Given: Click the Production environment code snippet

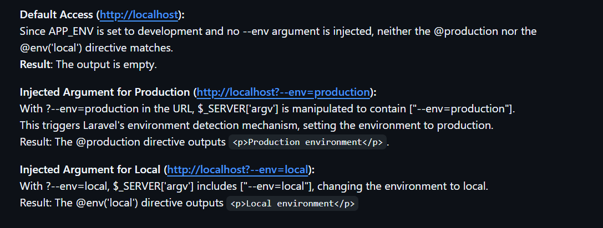Looking at the screenshot, I should pos(308,142).
